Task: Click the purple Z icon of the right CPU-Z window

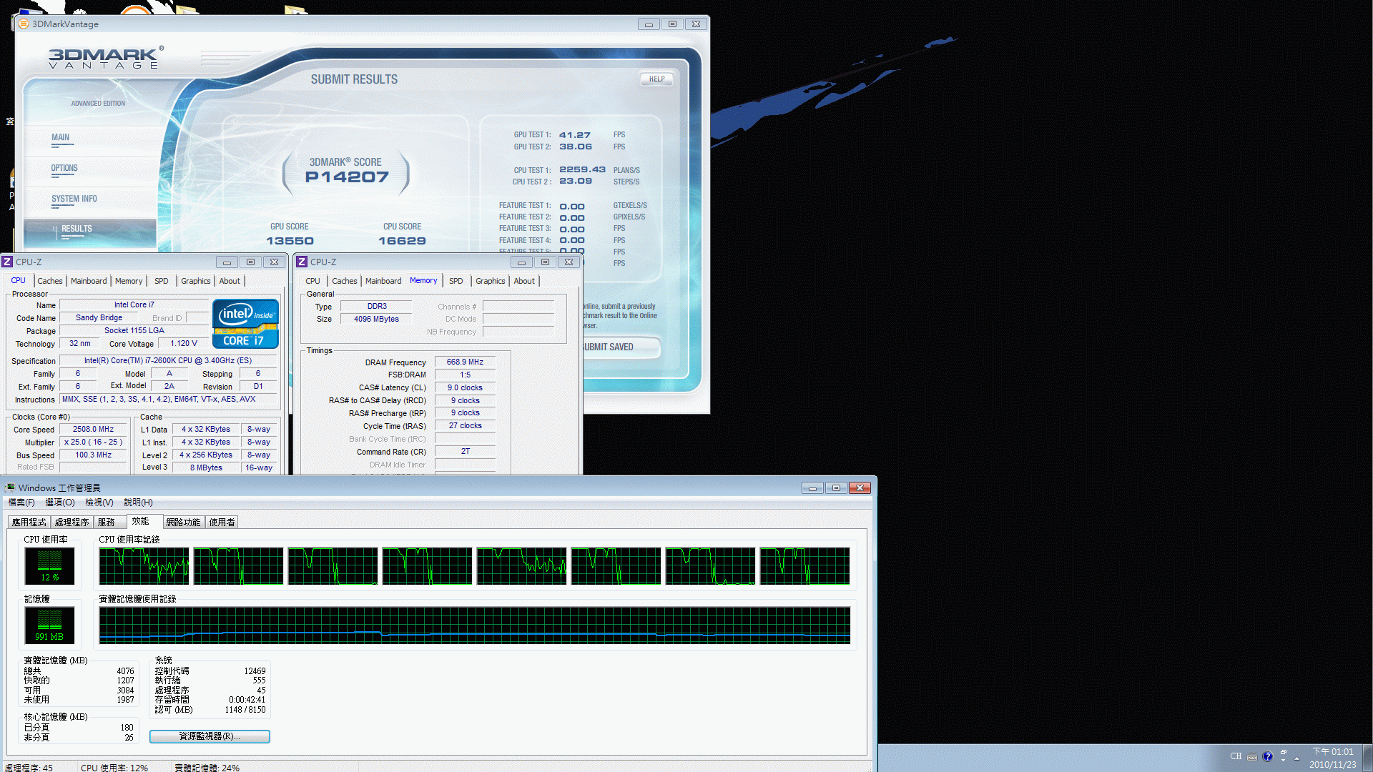Action: 302,262
